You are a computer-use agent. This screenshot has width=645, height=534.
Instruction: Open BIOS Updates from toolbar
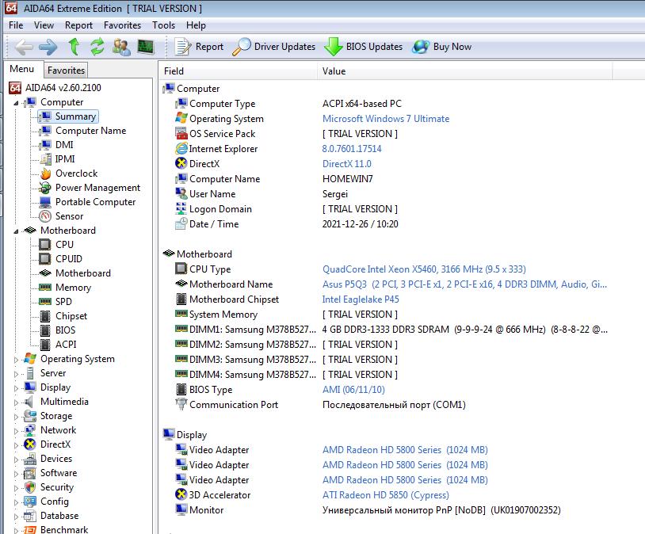pos(364,47)
